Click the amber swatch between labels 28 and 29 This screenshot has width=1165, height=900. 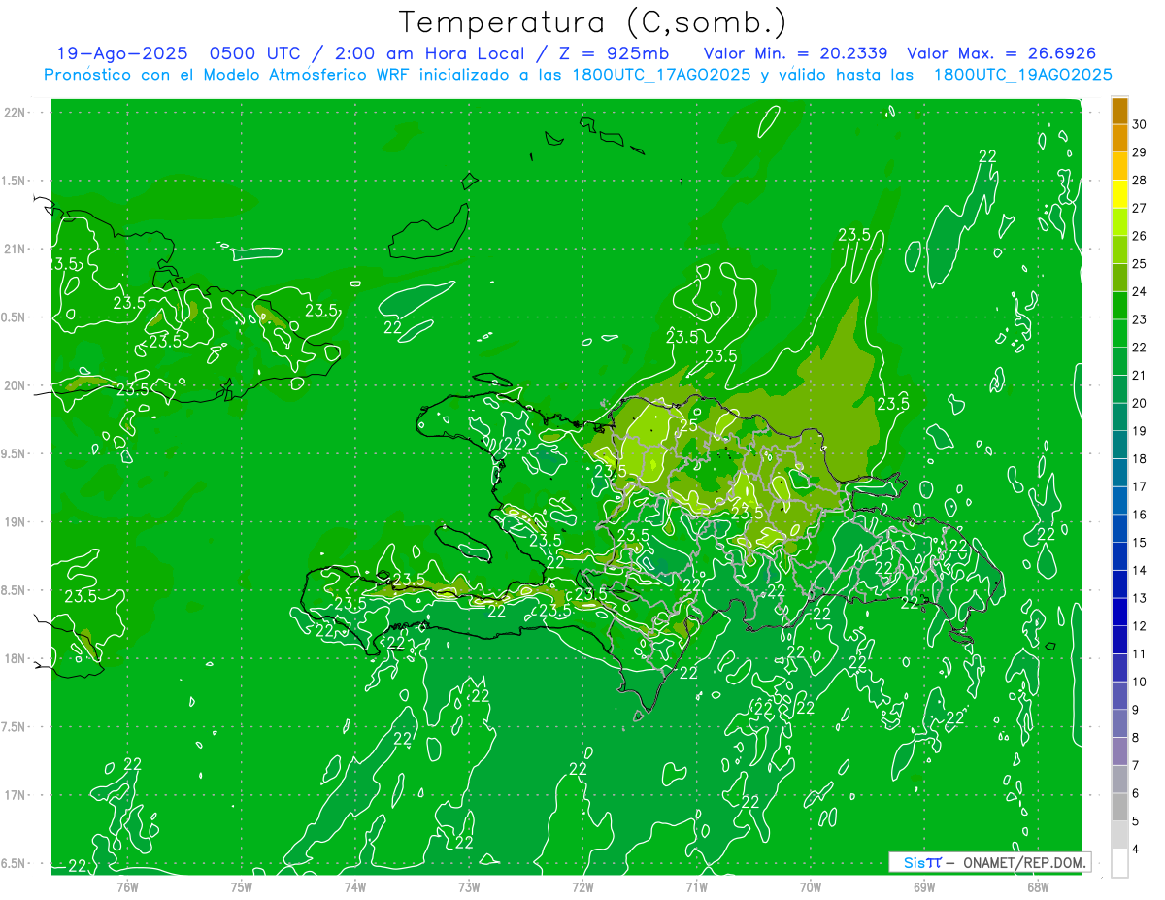point(1119,166)
